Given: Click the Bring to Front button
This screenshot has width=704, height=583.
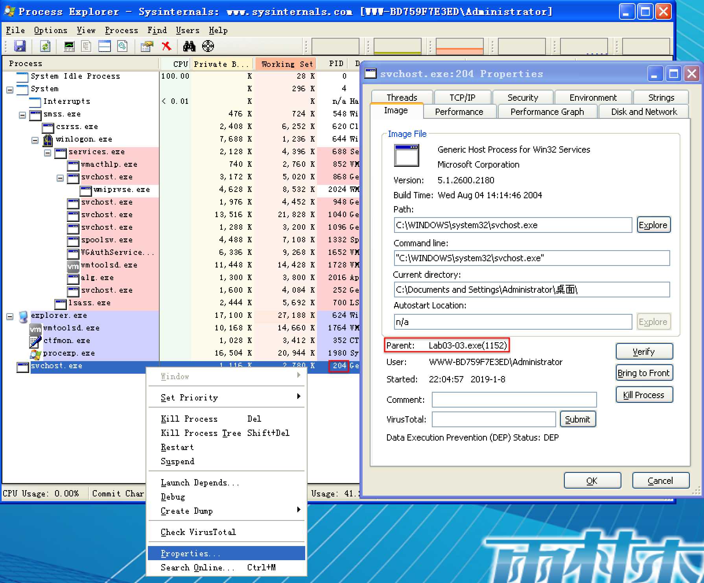Looking at the screenshot, I should click(644, 373).
